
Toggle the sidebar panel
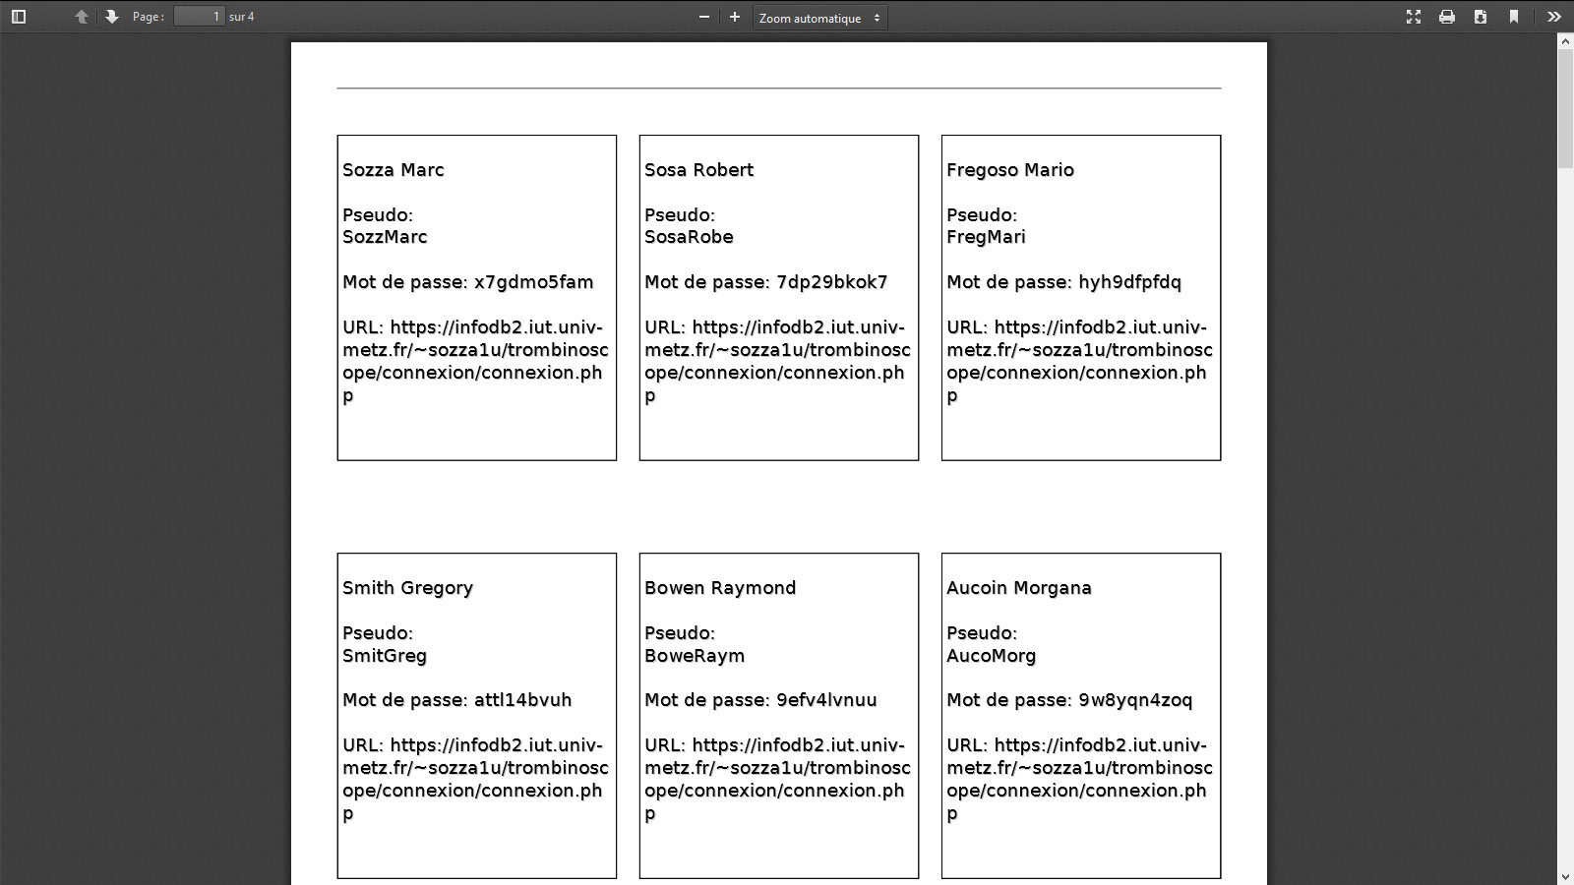pos(19,17)
